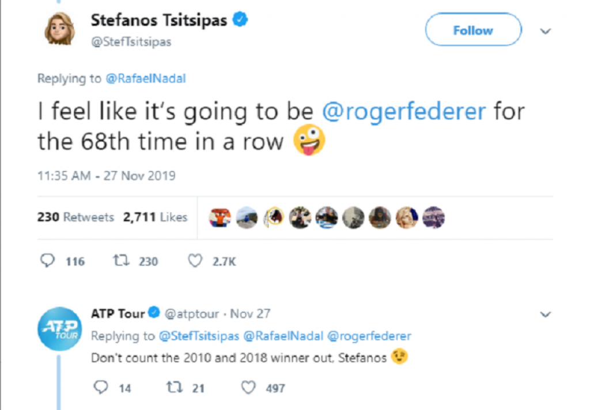Click the 230 Retweets count link
The image size is (590, 410).
tap(75, 217)
